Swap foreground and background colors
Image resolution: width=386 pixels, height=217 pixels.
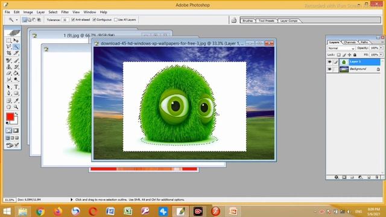point(16,114)
